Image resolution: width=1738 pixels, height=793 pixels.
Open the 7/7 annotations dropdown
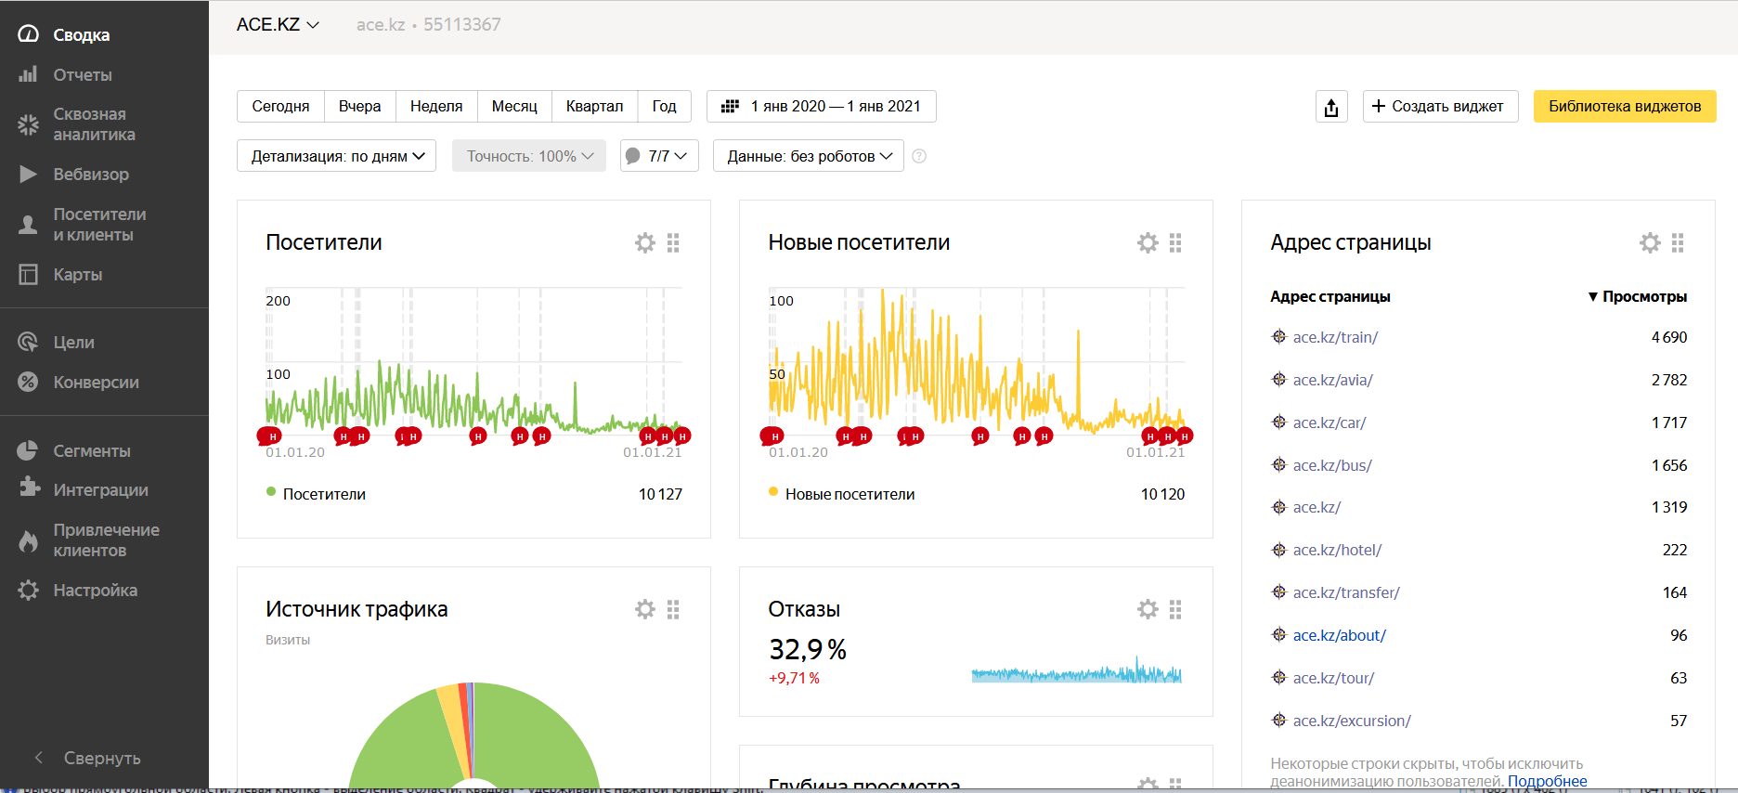[658, 156]
